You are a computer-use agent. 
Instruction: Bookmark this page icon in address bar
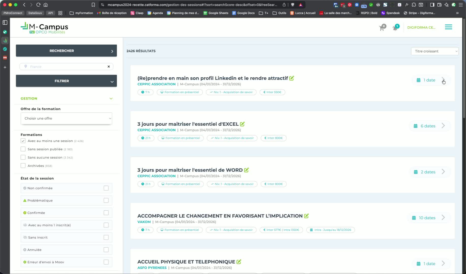coord(93,5)
